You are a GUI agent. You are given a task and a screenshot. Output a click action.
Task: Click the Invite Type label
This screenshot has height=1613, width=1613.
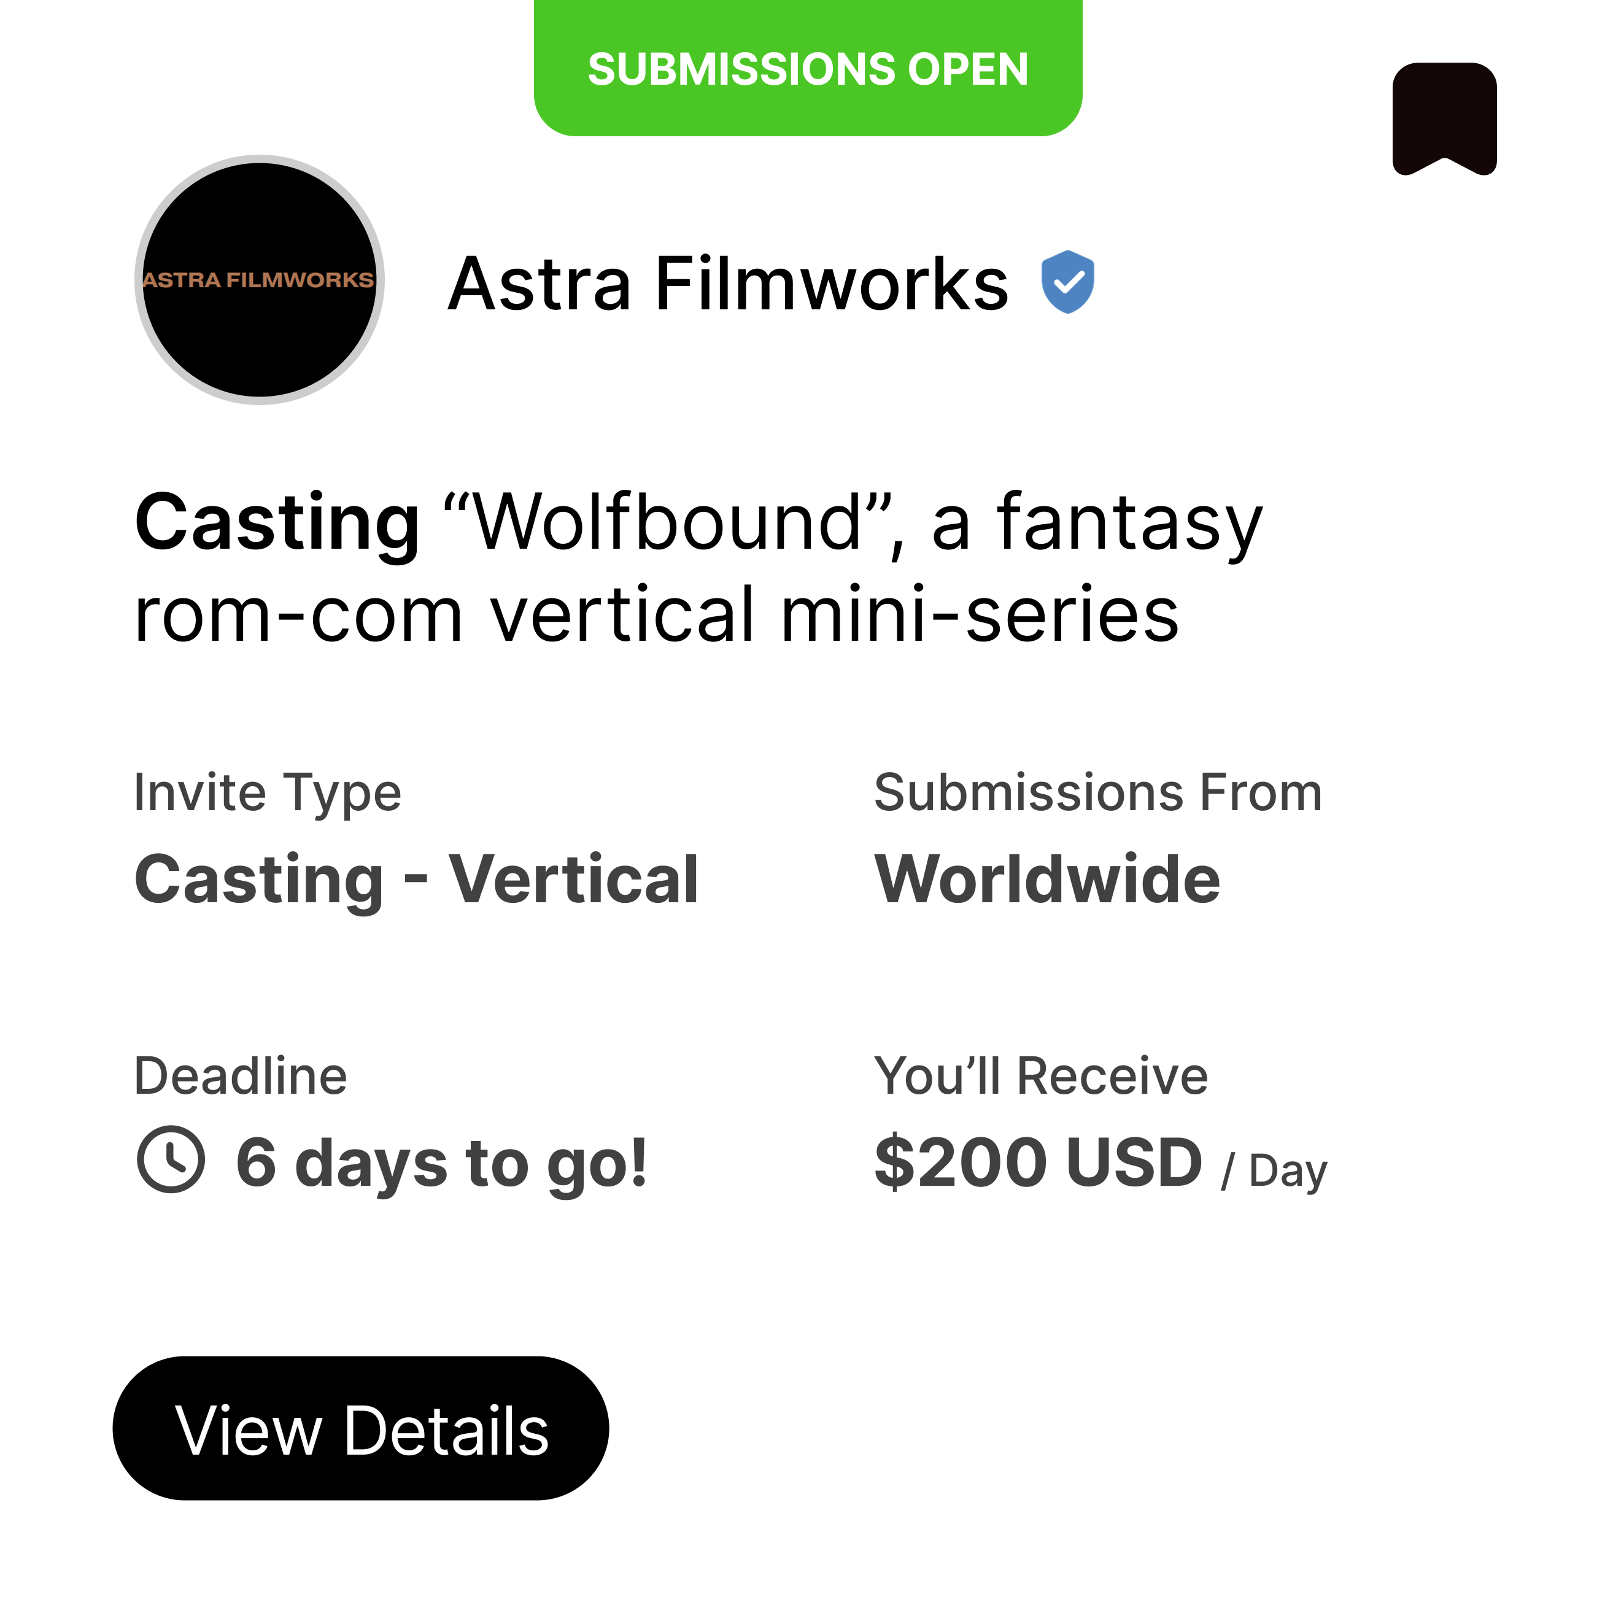coord(268,793)
